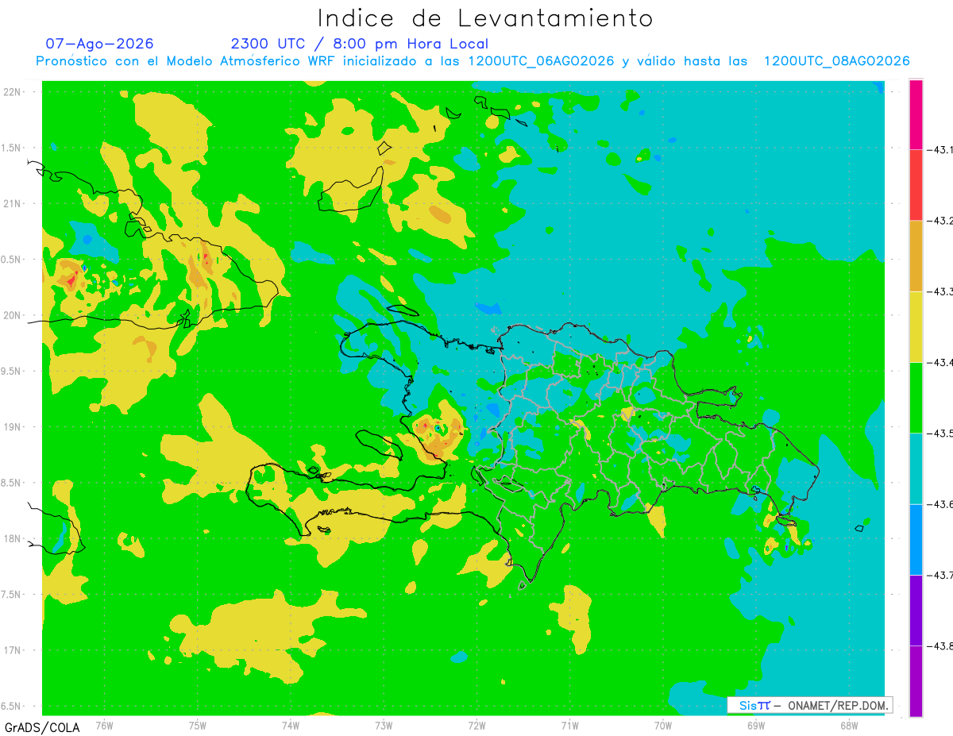953x736 pixels.
Task: Click the legend value "-43.6"
Action: [940, 504]
